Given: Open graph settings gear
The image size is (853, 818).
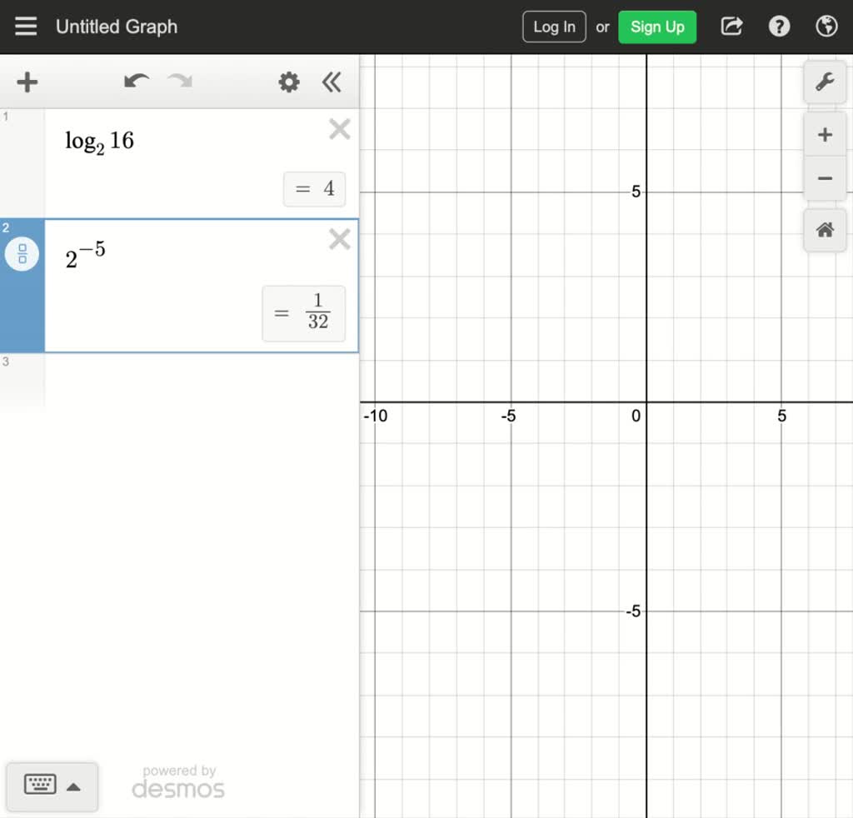Looking at the screenshot, I should [289, 82].
